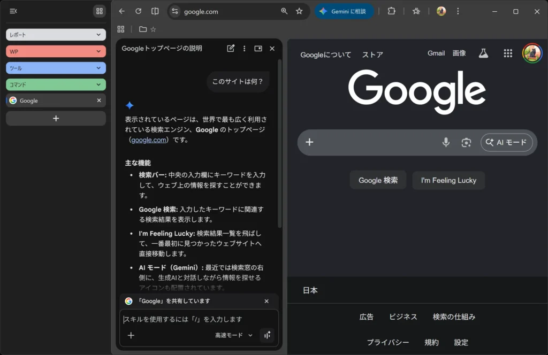Click the 日本 footer text
The width and height of the screenshot is (548, 355).
[310, 290]
